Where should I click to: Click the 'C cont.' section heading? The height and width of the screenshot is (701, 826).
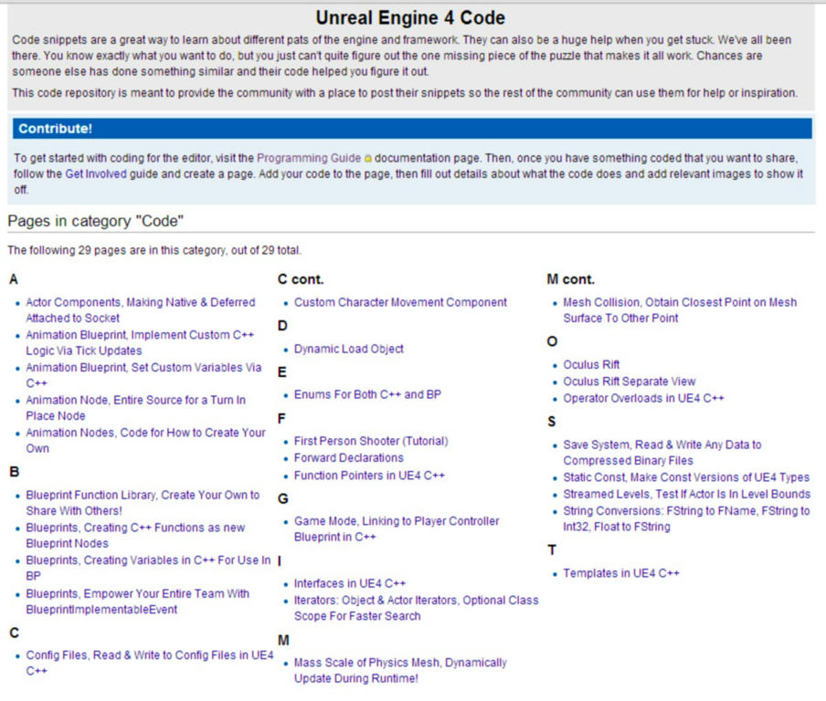tap(301, 279)
